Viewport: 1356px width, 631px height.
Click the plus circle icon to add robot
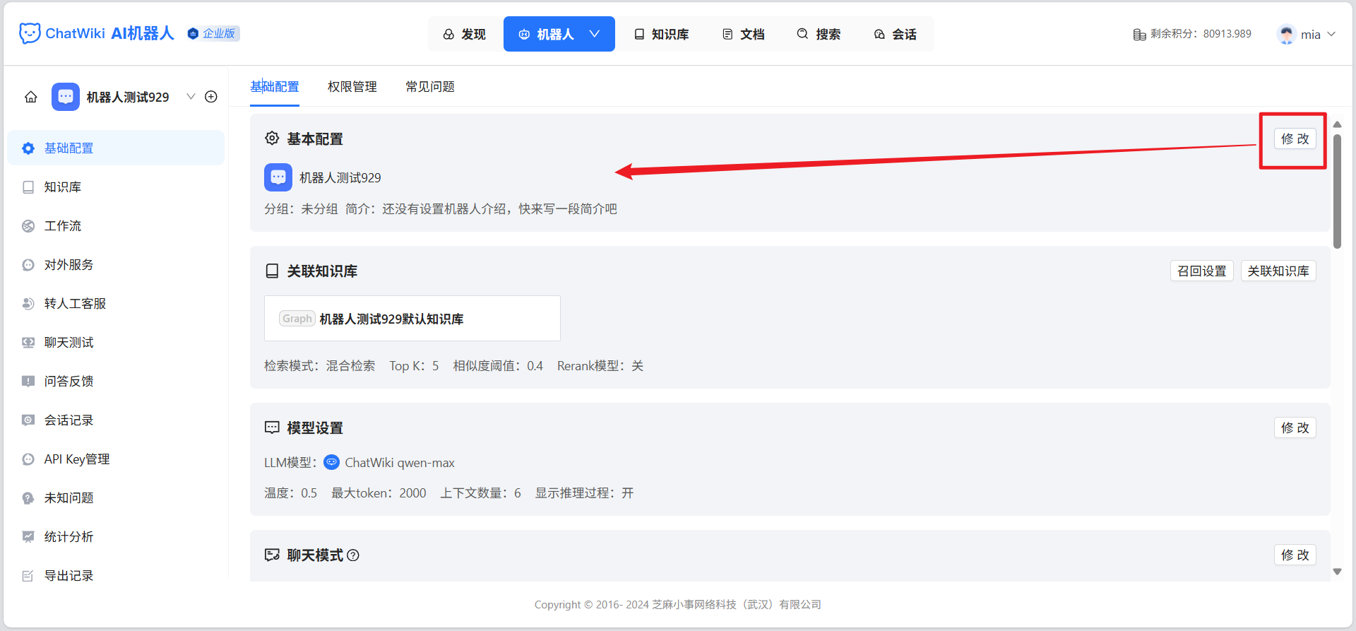click(211, 97)
